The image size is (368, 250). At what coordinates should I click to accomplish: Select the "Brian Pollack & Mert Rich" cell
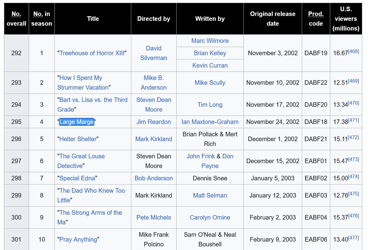click(210, 139)
